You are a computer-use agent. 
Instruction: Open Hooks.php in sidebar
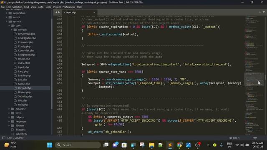coord(24,59)
